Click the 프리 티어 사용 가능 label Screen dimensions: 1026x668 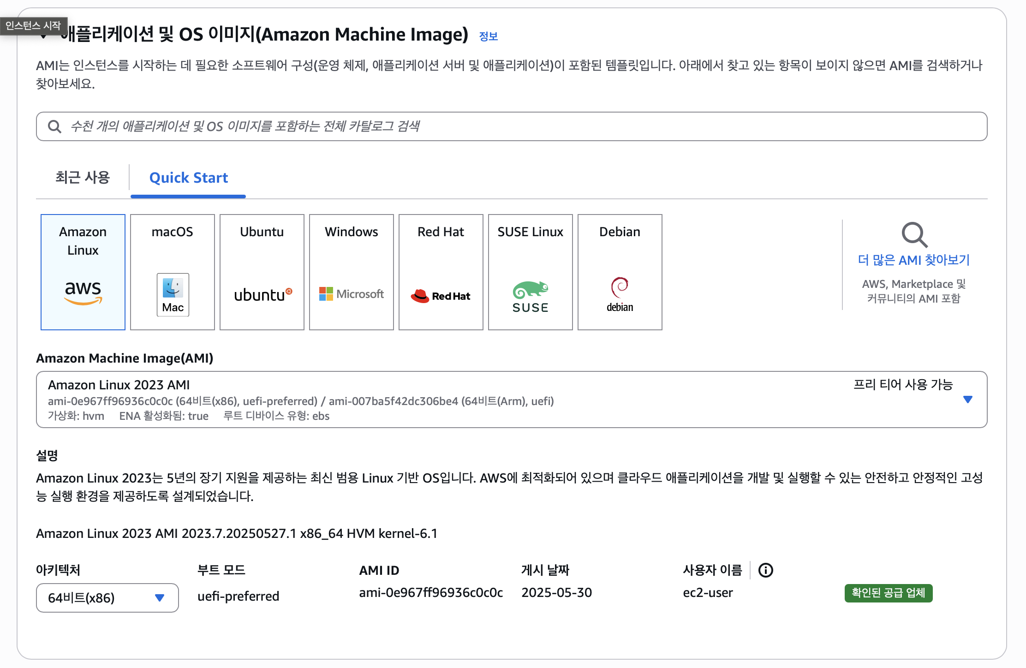pyautogui.click(x=903, y=384)
